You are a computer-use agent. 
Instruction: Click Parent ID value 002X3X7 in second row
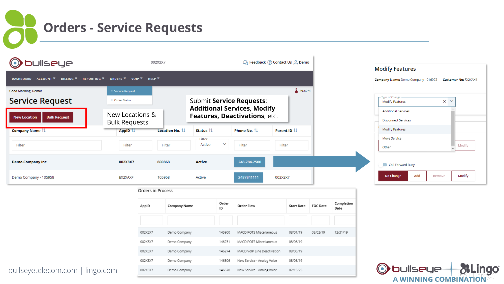282,177
